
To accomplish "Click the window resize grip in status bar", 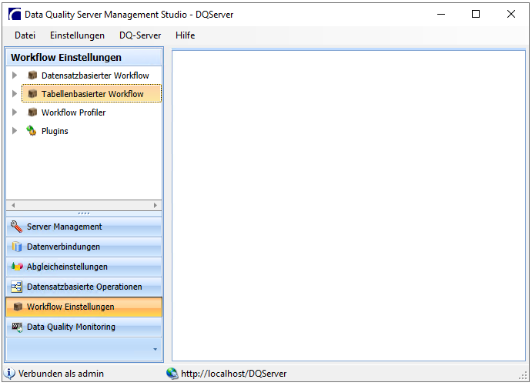I will click(x=523, y=375).
